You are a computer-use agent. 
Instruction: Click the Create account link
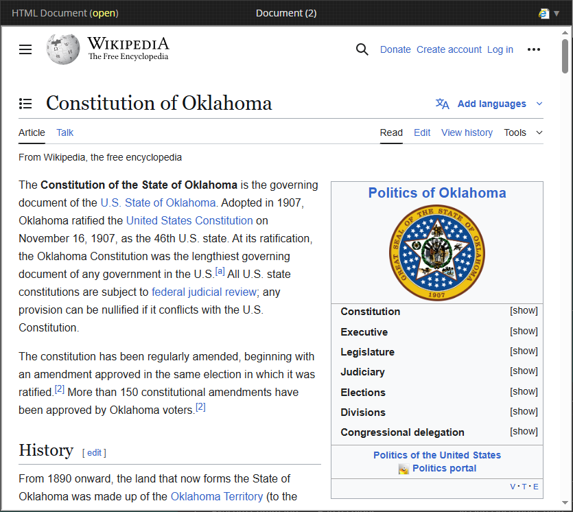449,49
